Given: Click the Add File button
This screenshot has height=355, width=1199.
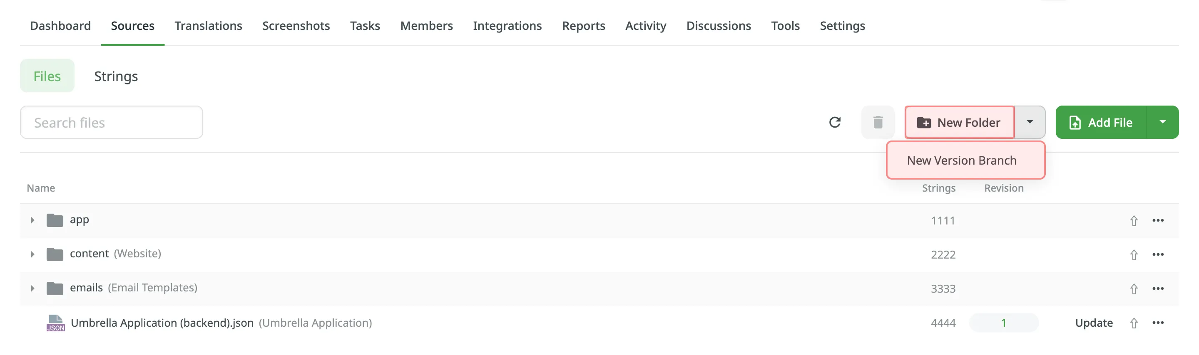Looking at the screenshot, I should point(1101,122).
